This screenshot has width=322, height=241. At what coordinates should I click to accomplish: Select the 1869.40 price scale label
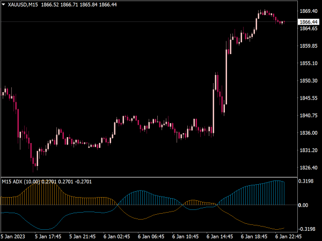[309, 11]
